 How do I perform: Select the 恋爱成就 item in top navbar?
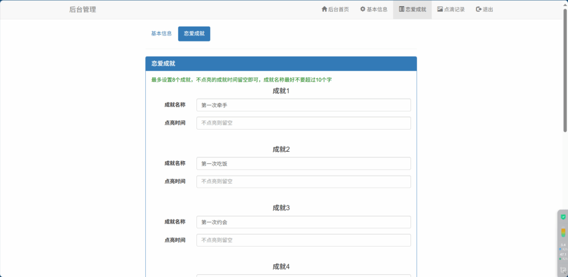(x=412, y=9)
